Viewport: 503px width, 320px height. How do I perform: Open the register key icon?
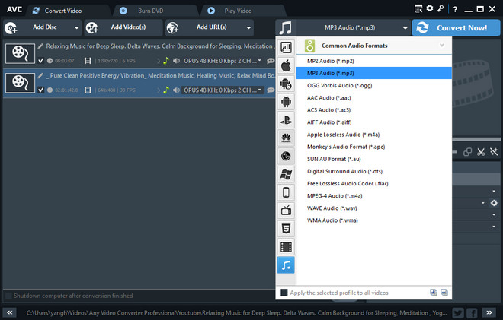point(441,8)
